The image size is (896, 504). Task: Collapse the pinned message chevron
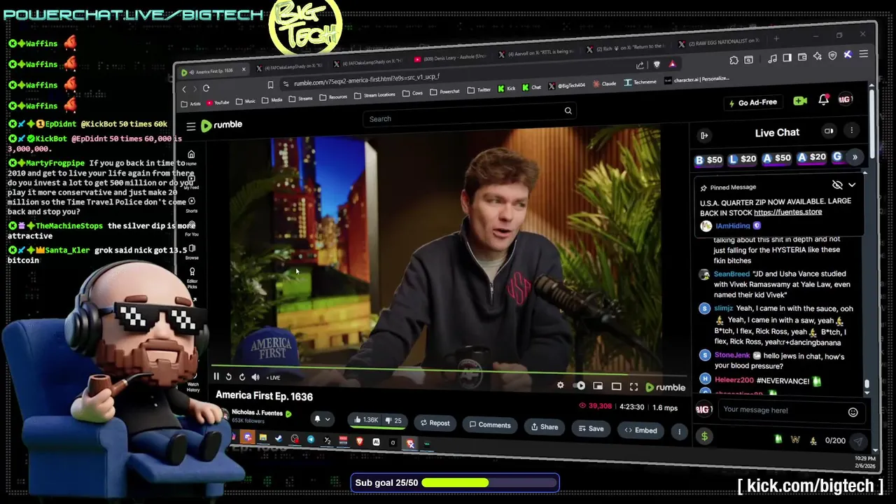click(852, 185)
